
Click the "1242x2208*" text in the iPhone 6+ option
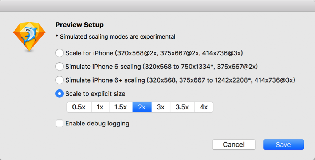pyautogui.click(x=235, y=80)
